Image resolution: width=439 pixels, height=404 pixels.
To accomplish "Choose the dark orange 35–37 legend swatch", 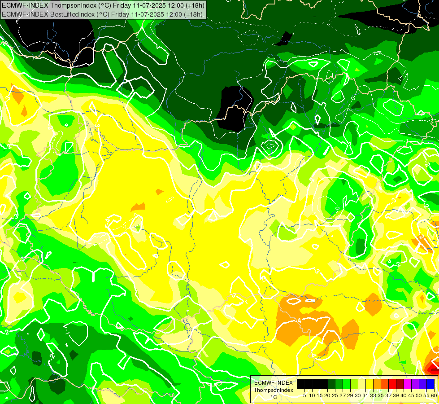I will [x=385, y=384].
